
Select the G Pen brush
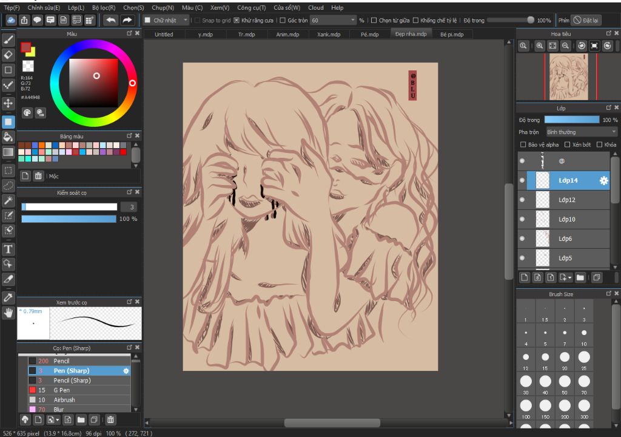(x=79, y=390)
